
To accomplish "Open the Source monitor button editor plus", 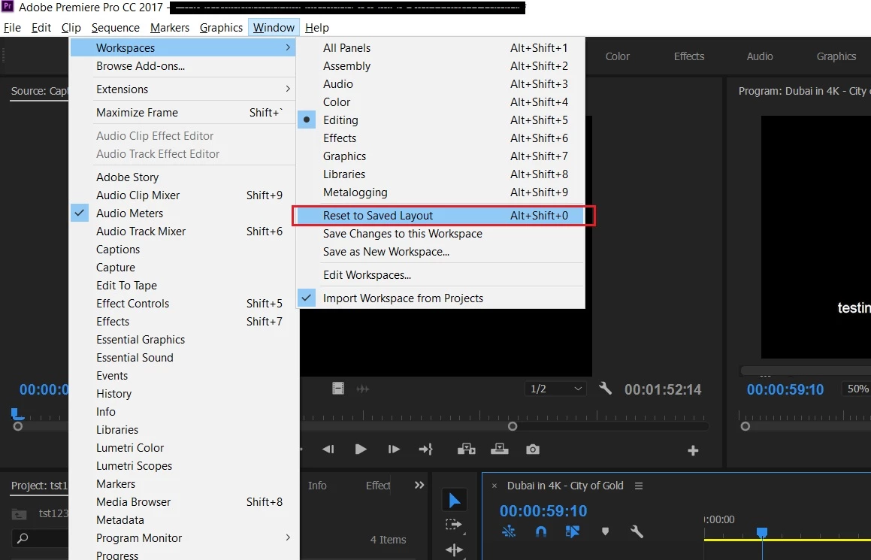I will 693,450.
